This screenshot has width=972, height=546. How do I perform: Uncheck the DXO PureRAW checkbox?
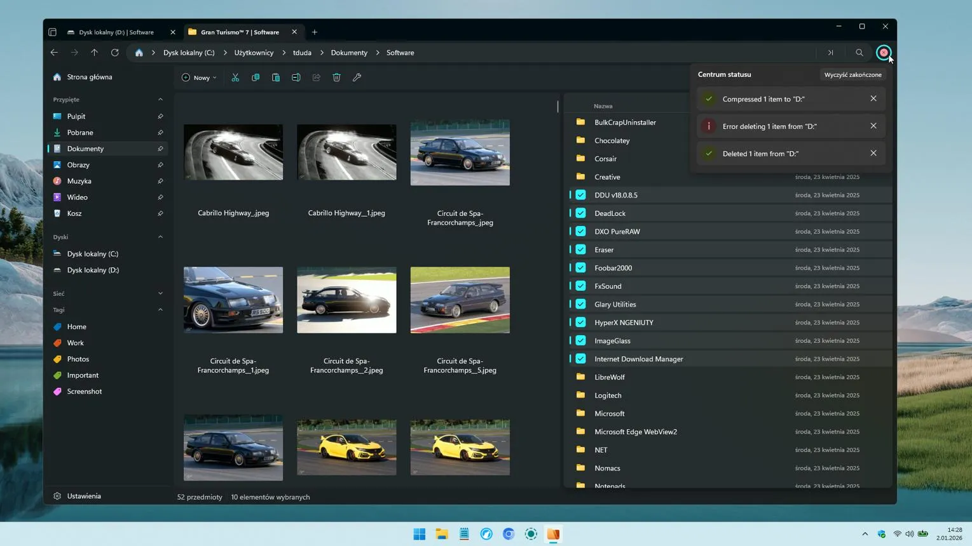coord(581,231)
